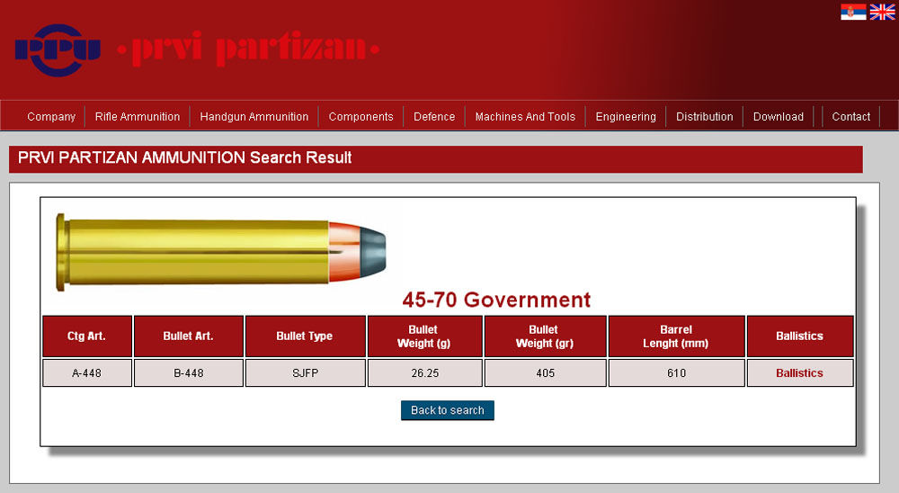Image resolution: width=899 pixels, height=493 pixels.
Task: Click the prvi partizan brand title
Action: tap(247, 49)
